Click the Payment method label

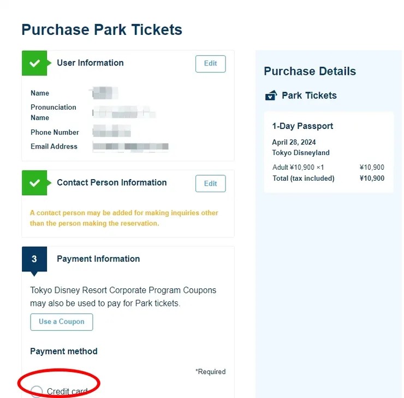[x=64, y=351]
